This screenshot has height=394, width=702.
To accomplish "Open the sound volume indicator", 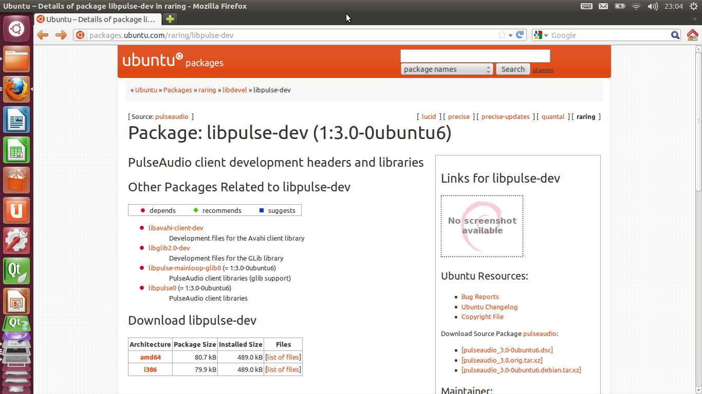I will 653,6.
